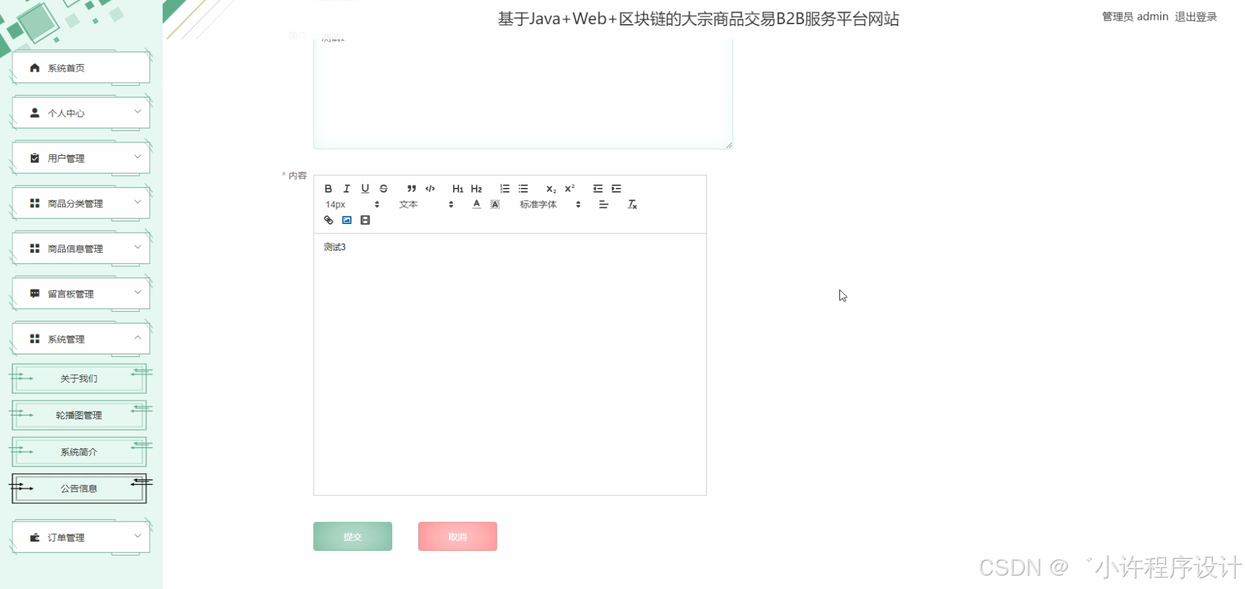The height and width of the screenshot is (589, 1245).
Task: Apply strikethrough formatting
Action: click(384, 189)
